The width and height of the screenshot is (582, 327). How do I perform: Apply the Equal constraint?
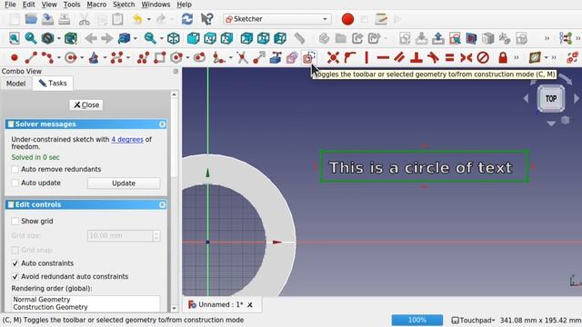point(449,58)
